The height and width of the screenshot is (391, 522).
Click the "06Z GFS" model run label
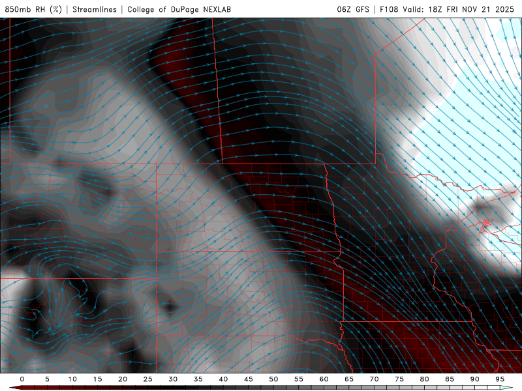pos(353,9)
